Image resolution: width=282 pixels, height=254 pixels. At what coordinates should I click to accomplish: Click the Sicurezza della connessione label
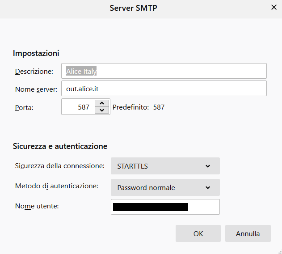[x=60, y=166]
